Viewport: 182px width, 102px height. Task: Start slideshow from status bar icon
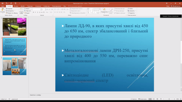pyautogui.click(x=161, y=99)
